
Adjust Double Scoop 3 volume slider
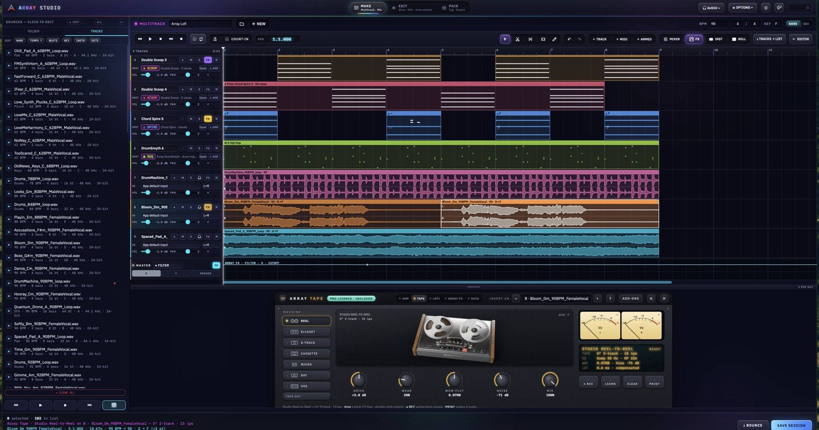click(146, 75)
